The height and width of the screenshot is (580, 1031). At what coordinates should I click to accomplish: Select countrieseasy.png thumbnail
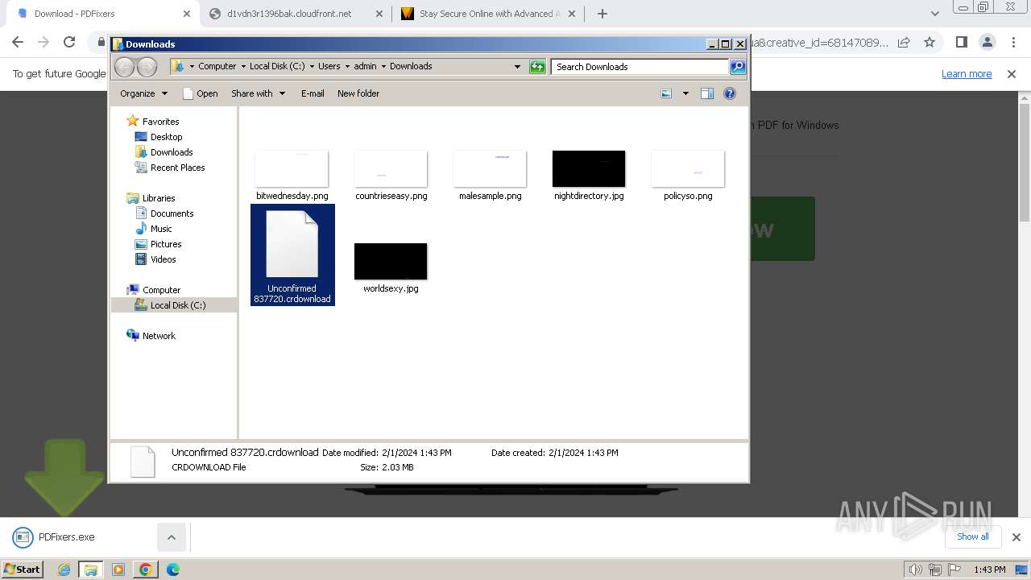pos(391,169)
